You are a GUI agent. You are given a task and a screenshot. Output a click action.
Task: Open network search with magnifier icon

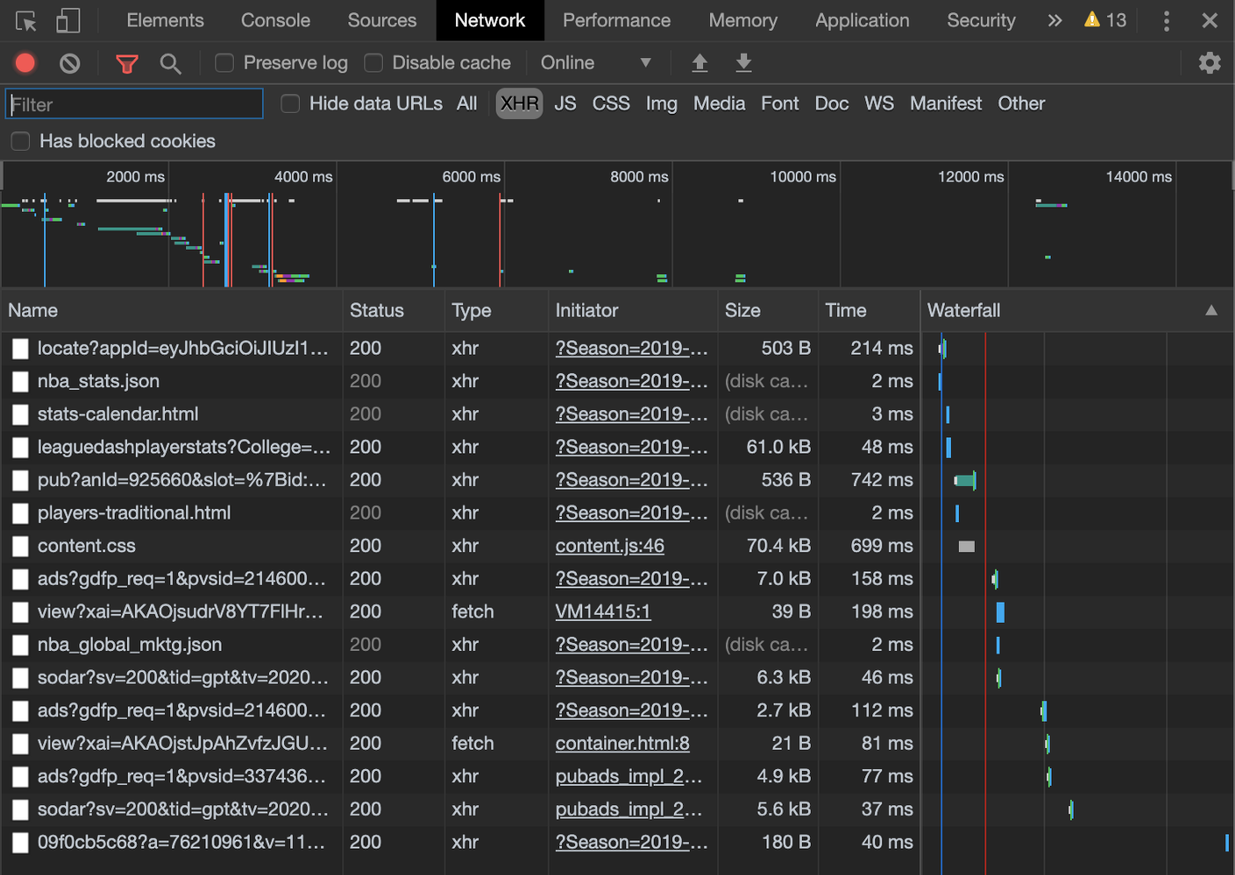[x=170, y=63]
